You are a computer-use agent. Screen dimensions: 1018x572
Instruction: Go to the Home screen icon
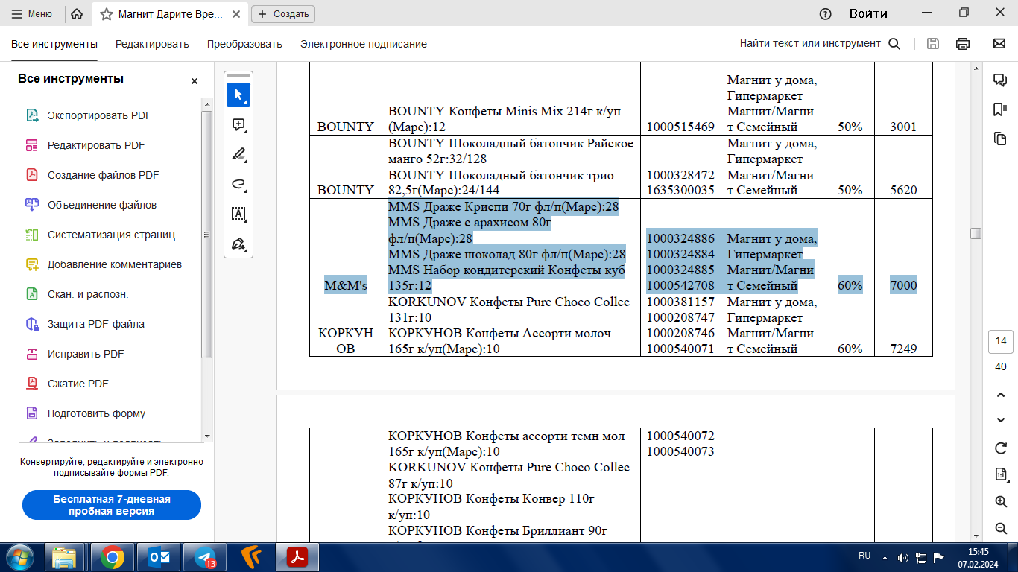click(x=76, y=14)
